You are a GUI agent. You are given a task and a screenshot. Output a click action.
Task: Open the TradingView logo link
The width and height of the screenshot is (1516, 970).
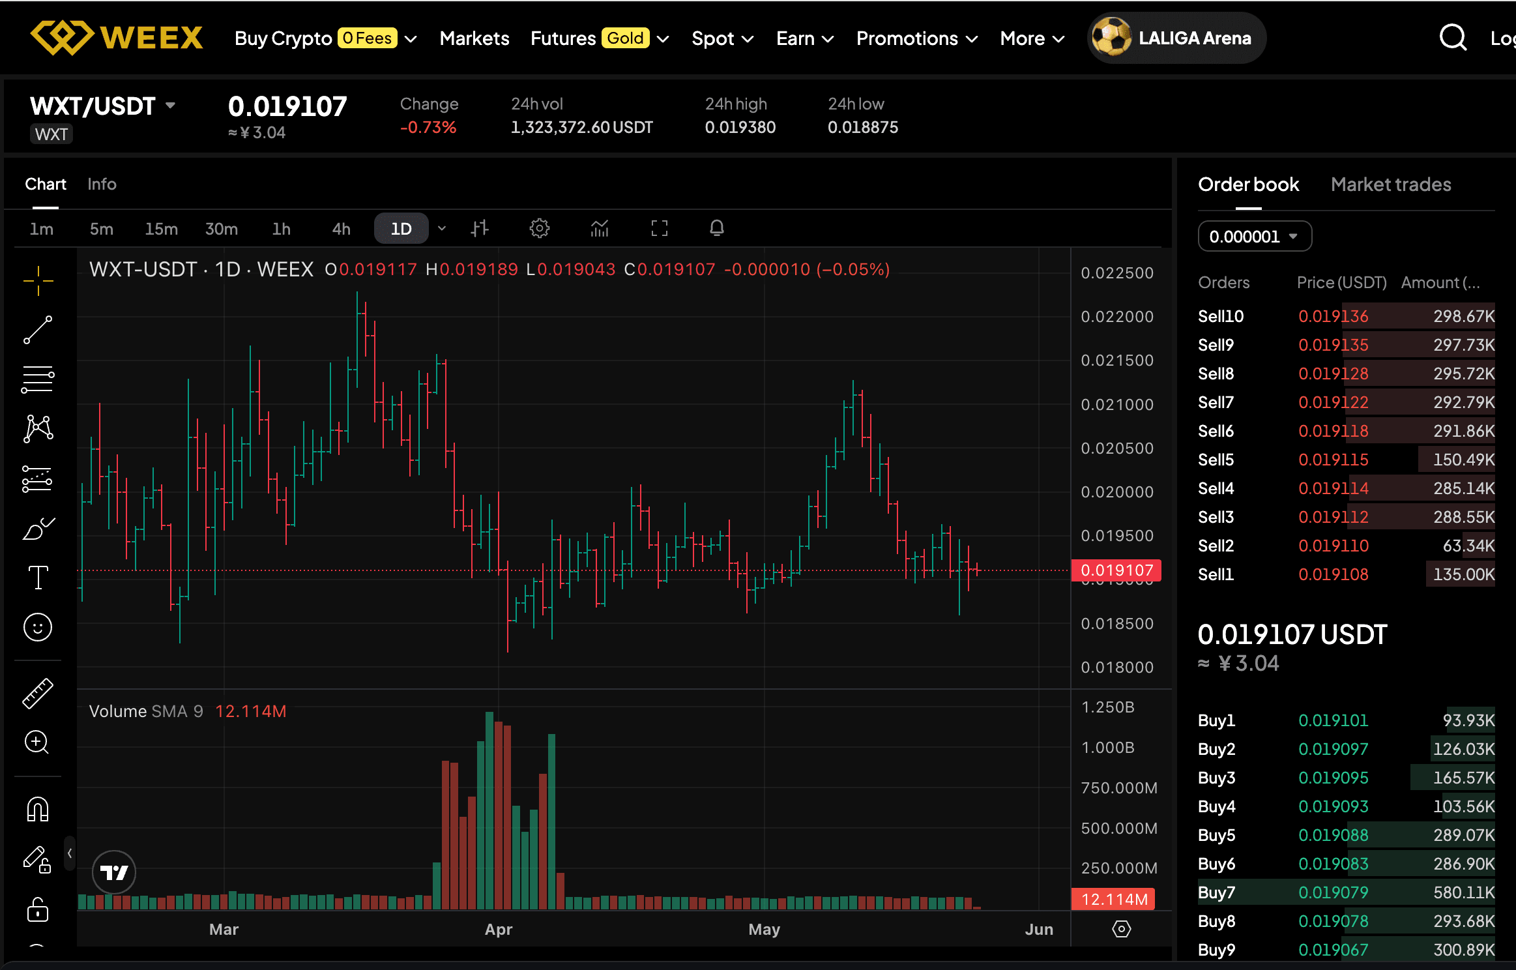click(x=114, y=872)
